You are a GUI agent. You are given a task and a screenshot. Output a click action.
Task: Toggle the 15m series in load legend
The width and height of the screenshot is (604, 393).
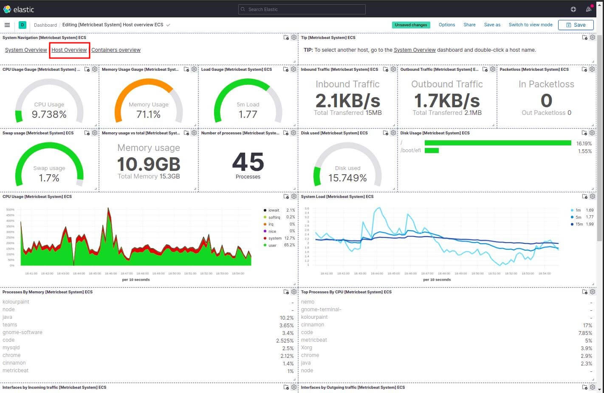click(579, 224)
